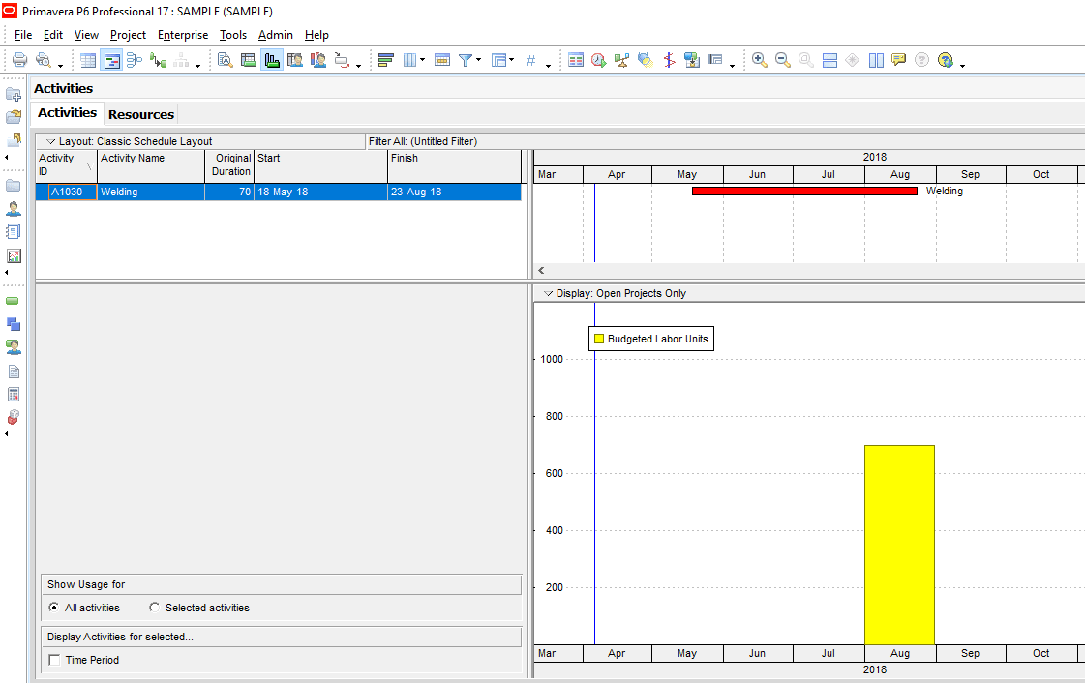This screenshot has width=1085, height=683.
Task: Open the Timescale settings icon
Action: click(442, 60)
